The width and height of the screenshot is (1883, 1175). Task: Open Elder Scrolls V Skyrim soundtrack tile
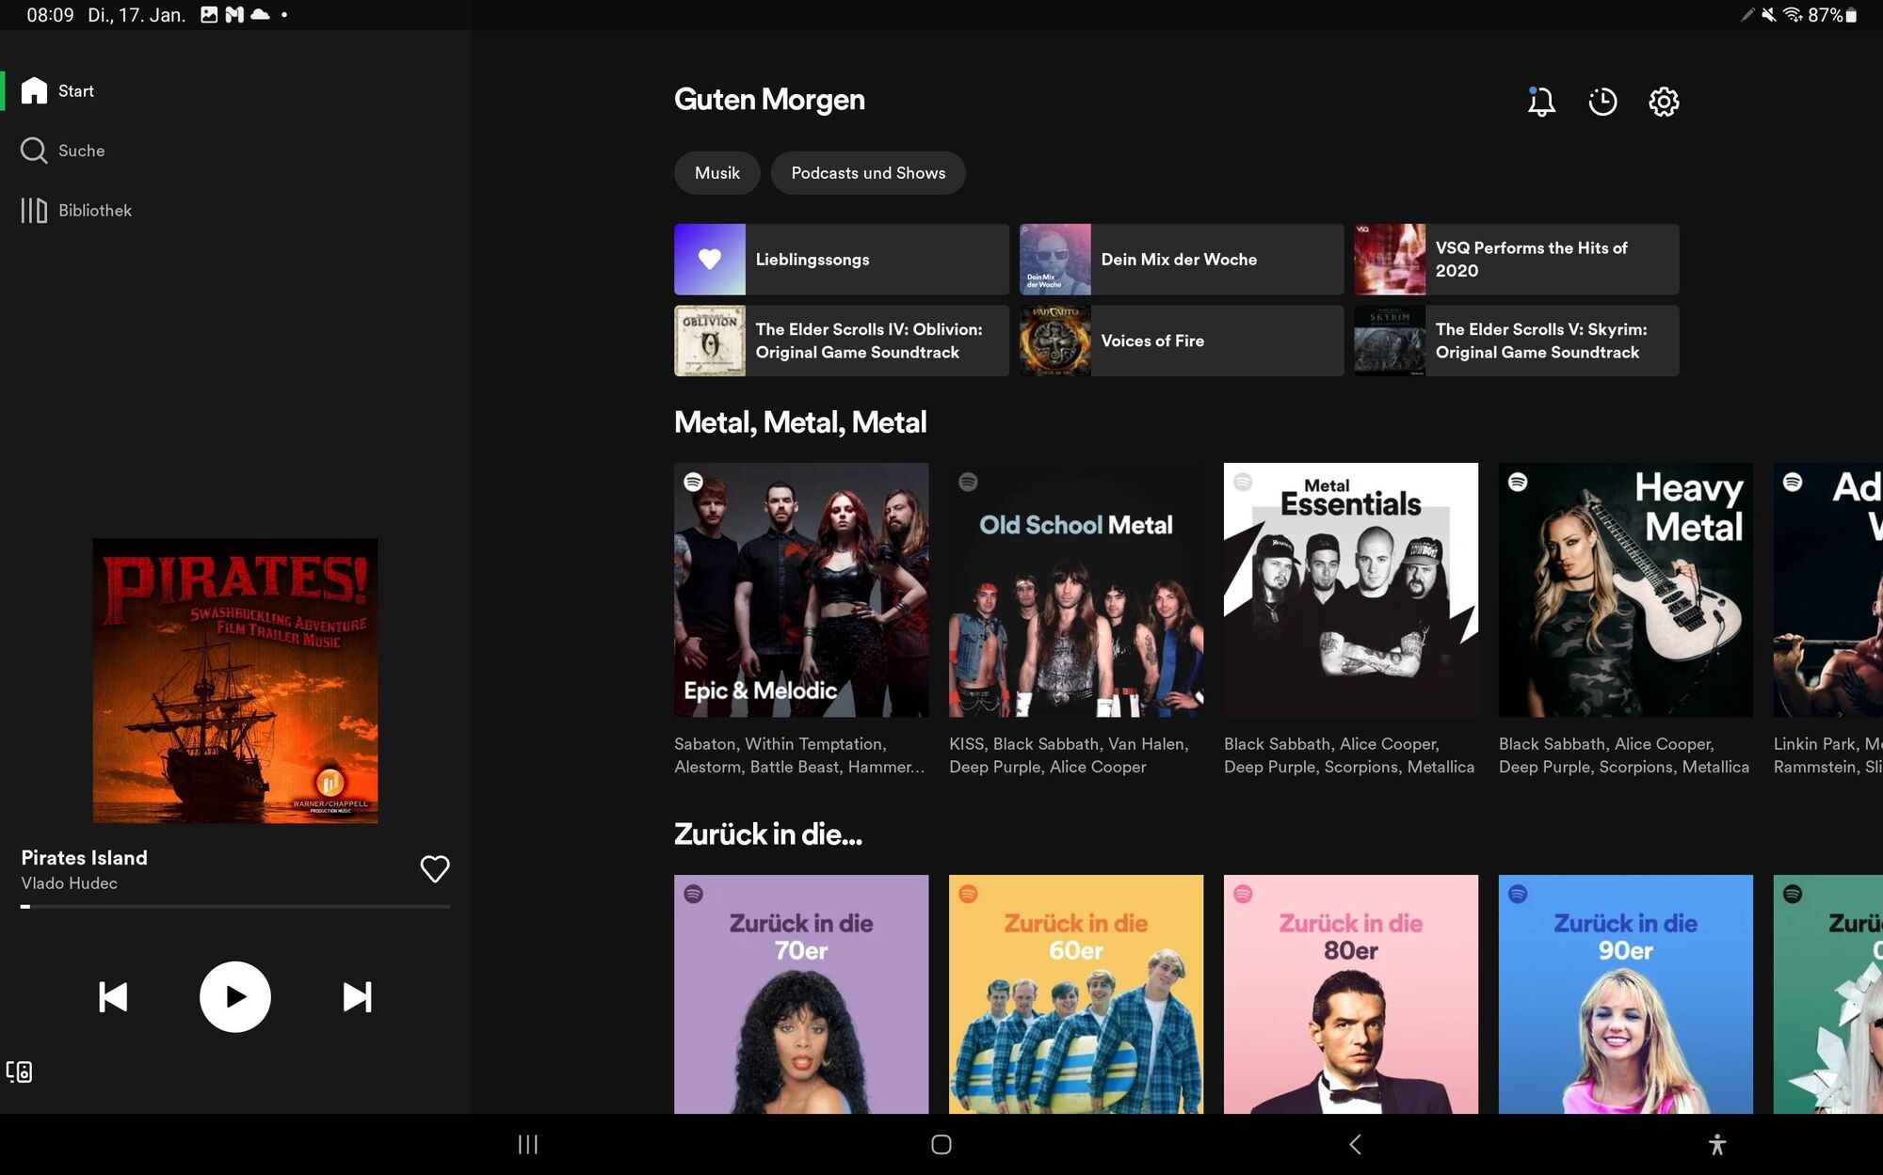coord(1517,341)
